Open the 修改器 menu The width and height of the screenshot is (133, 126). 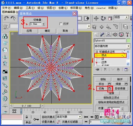coord(76,8)
